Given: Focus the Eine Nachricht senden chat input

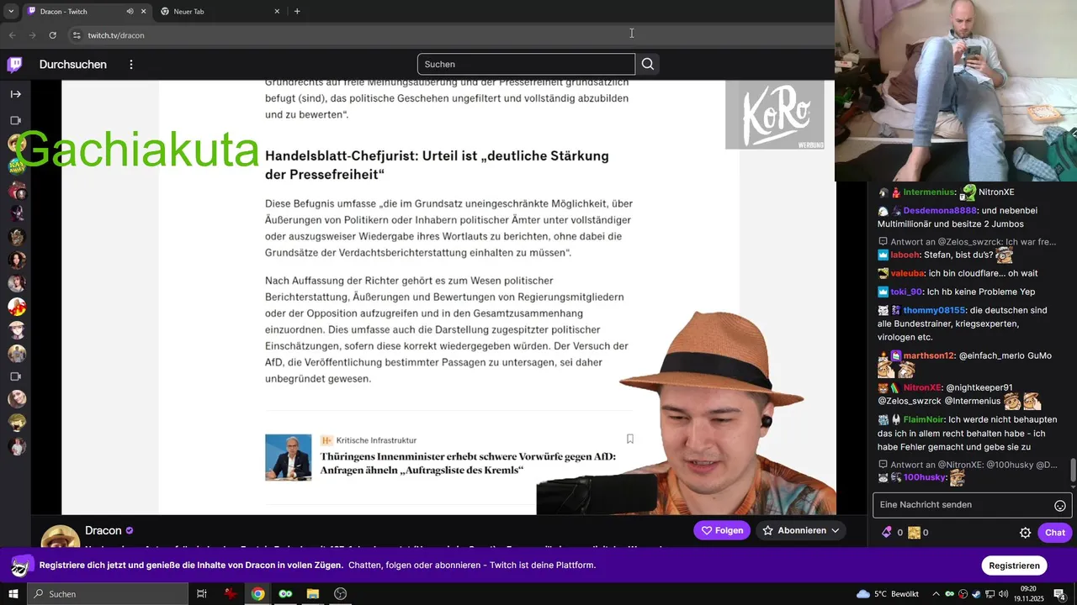Looking at the screenshot, I should click(964, 505).
